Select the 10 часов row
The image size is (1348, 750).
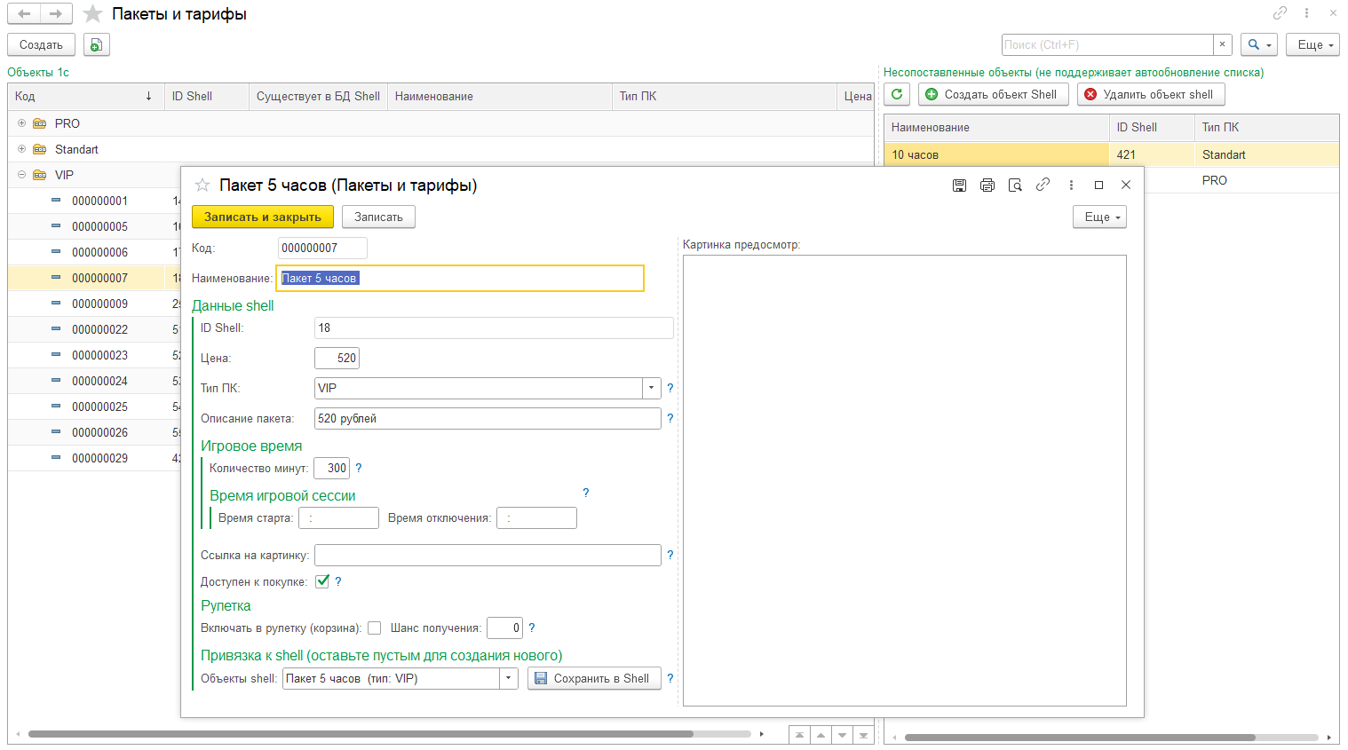1111,154
